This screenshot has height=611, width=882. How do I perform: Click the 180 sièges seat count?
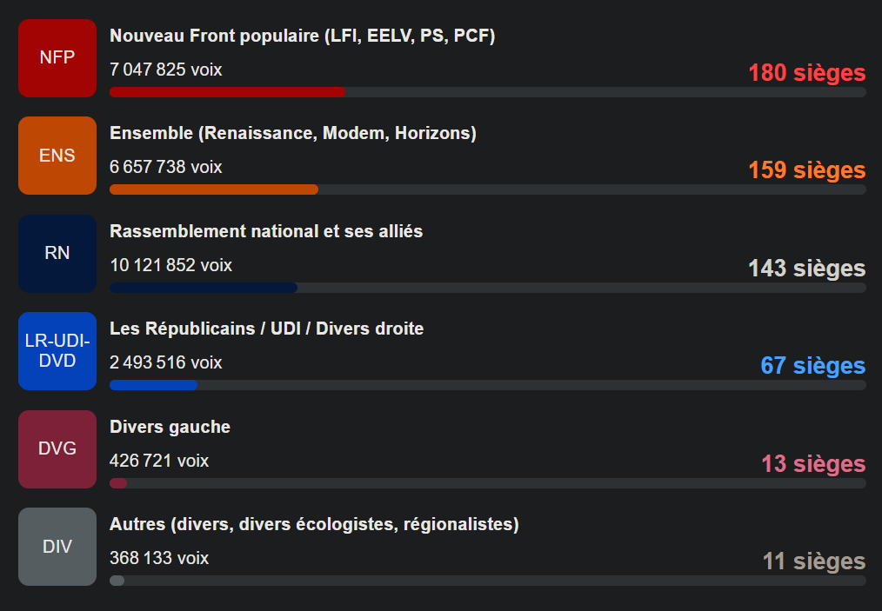[806, 73]
